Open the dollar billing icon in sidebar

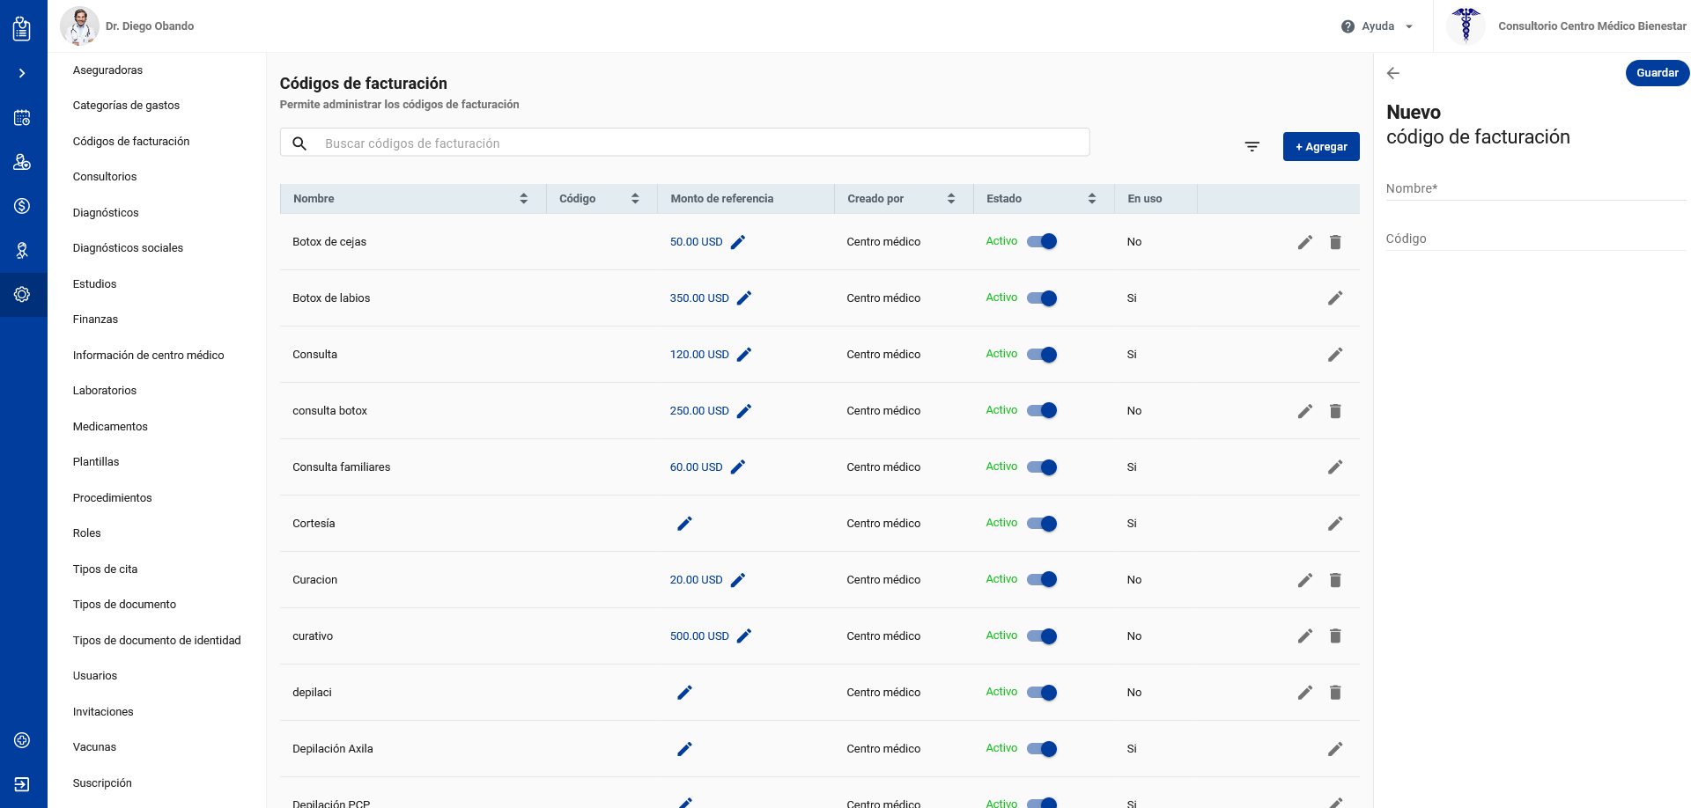(x=22, y=206)
